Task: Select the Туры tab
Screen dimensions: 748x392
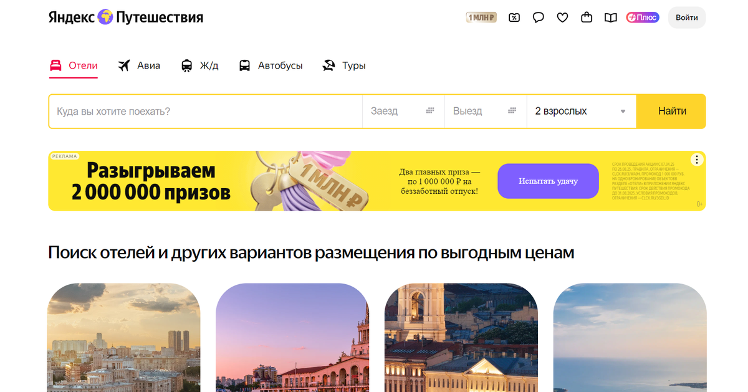Action: click(x=344, y=65)
